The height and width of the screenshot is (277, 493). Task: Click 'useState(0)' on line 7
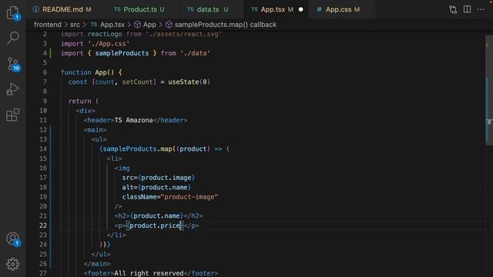point(189,82)
